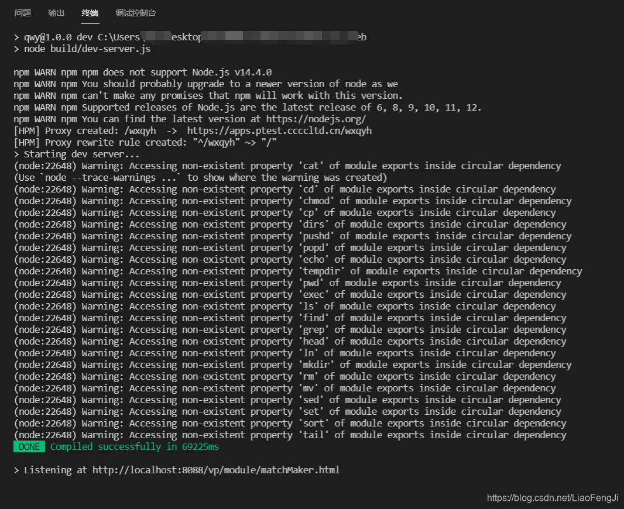Viewport: 624px width, 509px height.
Task: Click the warning line mentioning 'head'
Action: pos(290,341)
